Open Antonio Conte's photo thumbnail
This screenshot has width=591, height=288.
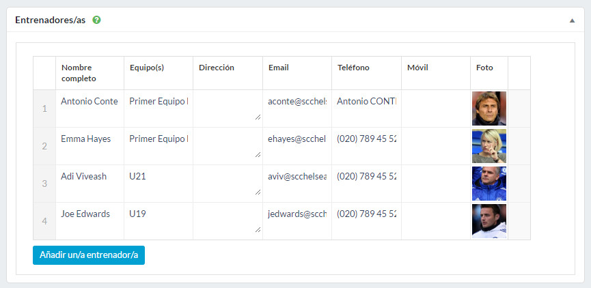tap(489, 109)
